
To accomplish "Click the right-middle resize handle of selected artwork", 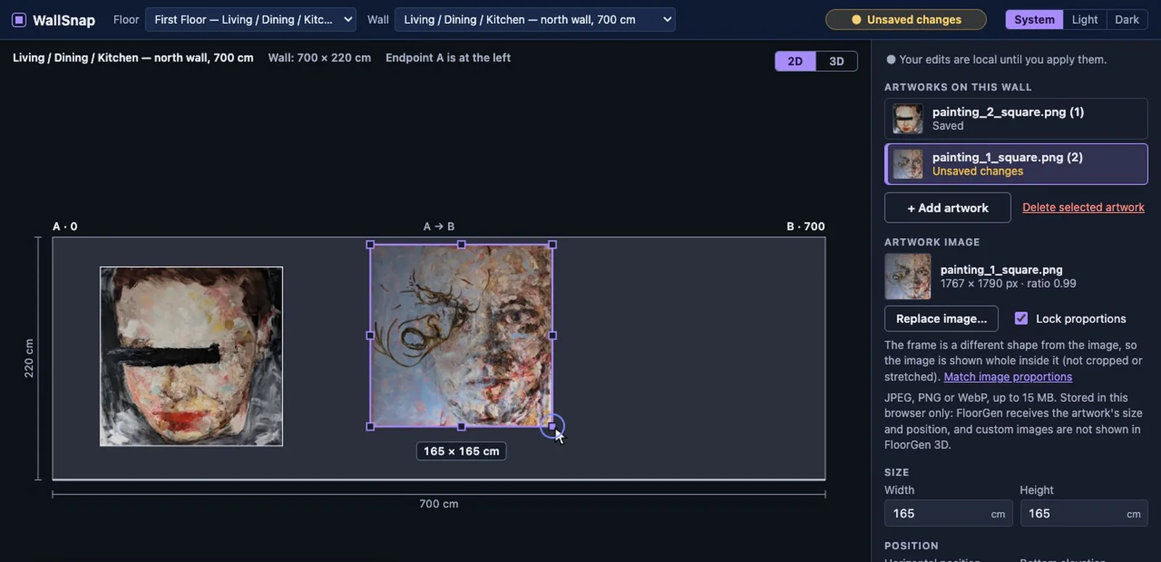I will tap(552, 336).
